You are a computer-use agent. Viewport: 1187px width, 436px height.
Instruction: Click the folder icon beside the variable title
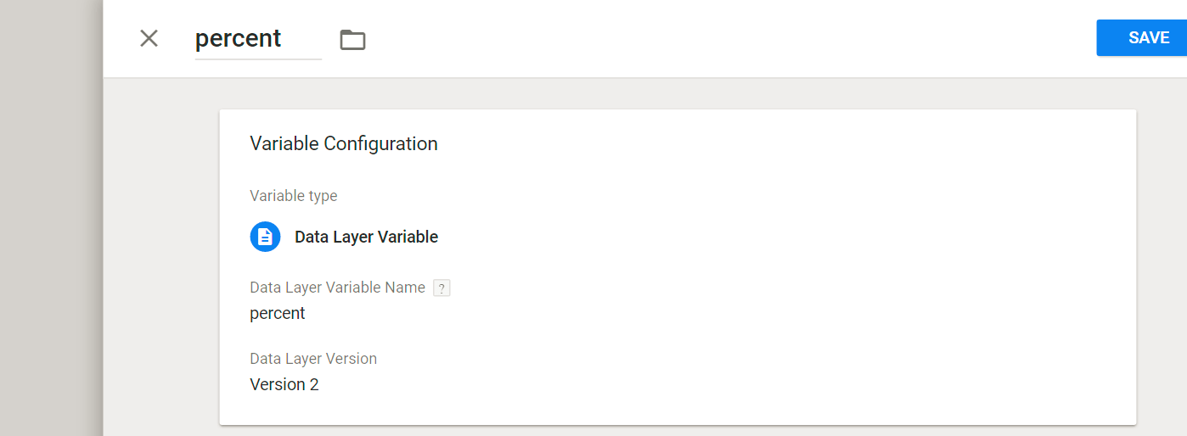tap(352, 39)
